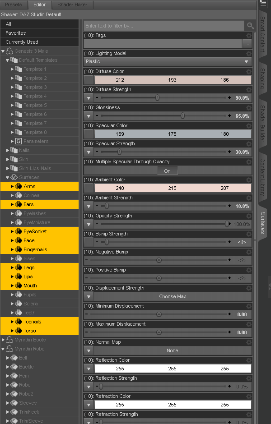Open the gear settings for Ambient Color
Screen dimensions: 271x424
pos(248,180)
